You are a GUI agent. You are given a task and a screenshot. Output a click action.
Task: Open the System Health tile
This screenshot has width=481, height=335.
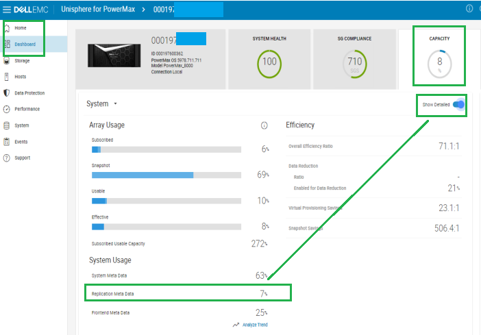coord(269,60)
